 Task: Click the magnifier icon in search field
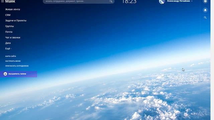tap(111, 1)
